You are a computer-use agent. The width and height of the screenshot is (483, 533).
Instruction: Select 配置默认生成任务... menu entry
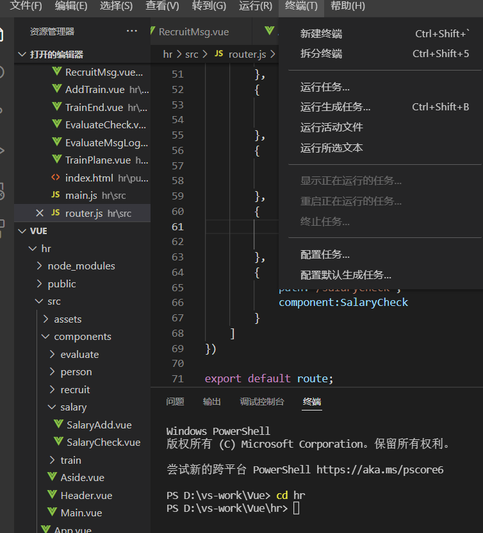385,275
